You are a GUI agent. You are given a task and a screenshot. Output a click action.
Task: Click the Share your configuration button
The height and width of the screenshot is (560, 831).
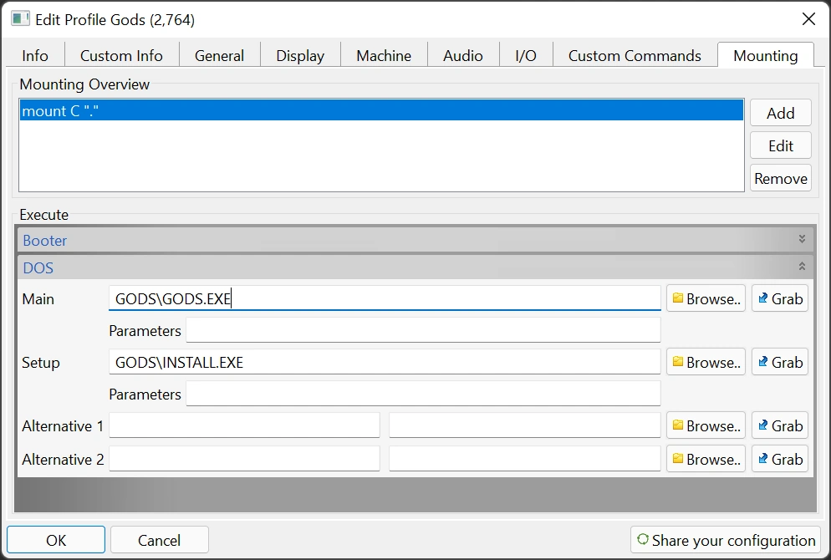725,540
